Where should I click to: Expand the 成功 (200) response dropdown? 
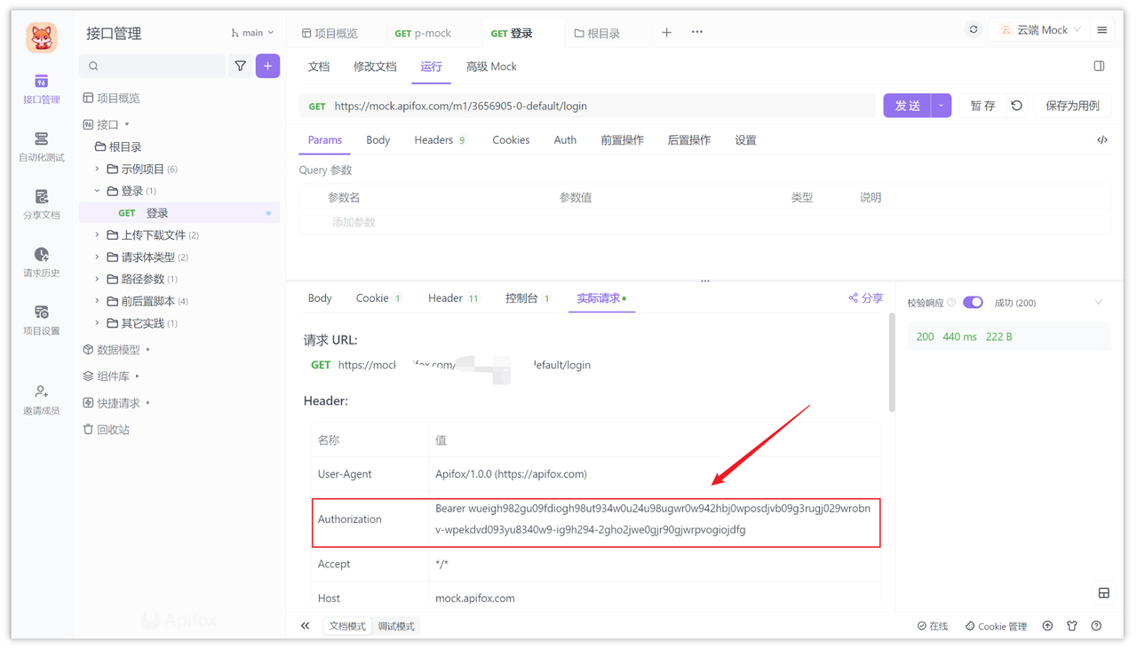point(1099,303)
